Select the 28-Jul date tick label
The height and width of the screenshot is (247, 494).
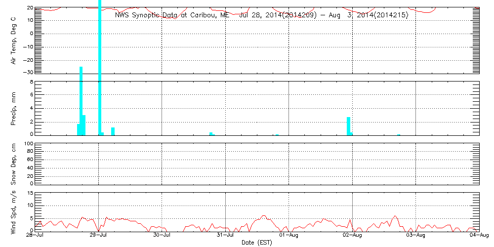[x=35, y=236]
